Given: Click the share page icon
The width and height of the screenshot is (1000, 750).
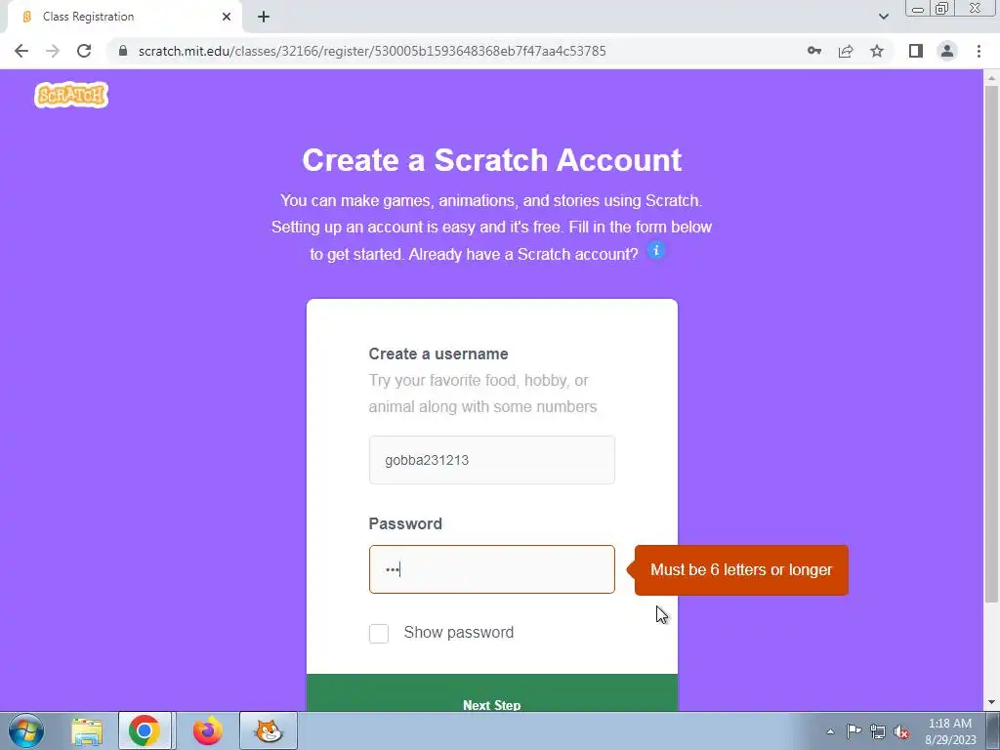Looking at the screenshot, I should pos(846,51).
